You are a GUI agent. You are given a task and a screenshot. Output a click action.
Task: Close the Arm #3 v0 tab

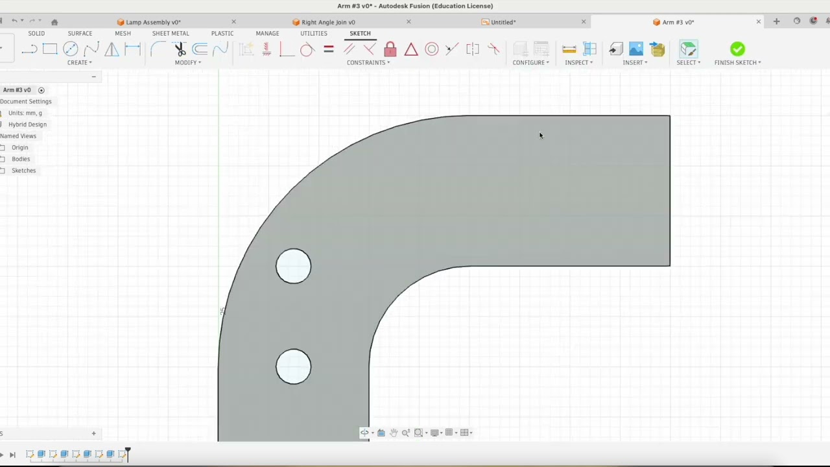pyautogui.click(x=759, y=22)
